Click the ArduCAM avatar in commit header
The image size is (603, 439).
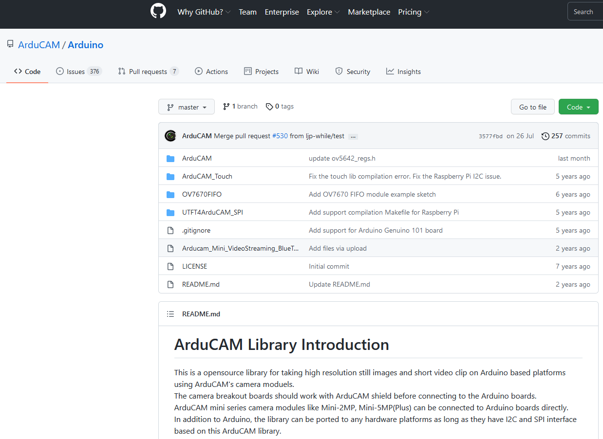click(x=170, y=136)
